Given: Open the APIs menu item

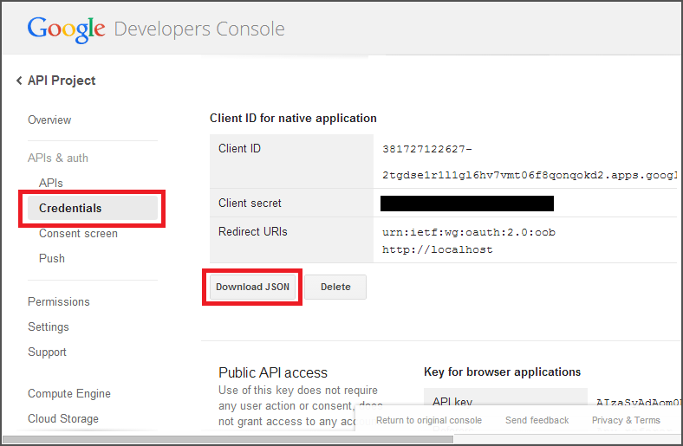Looking at the screenshot, I should coord(51,183).
